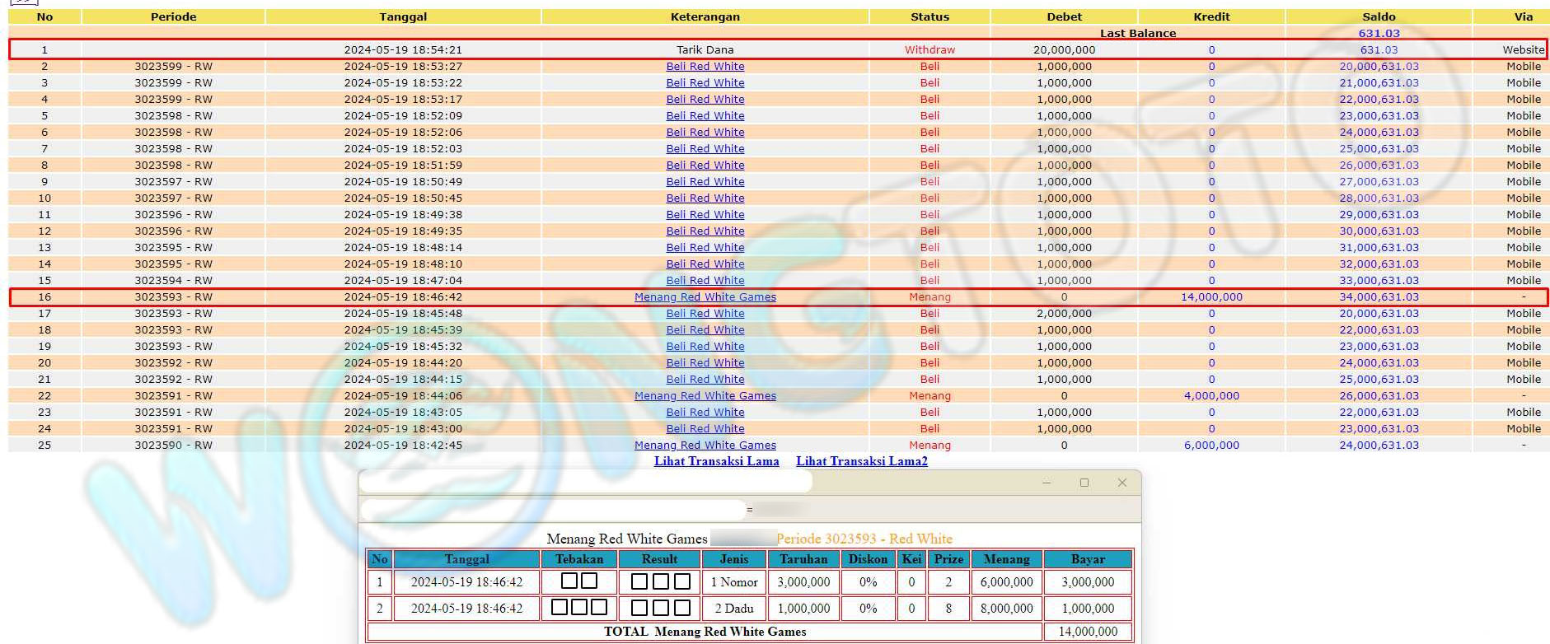This screenshot has width=1550, height=644.
Task: Open row 17 Beli Red White link
Action: pyautogui.click(x=705, y=314)
